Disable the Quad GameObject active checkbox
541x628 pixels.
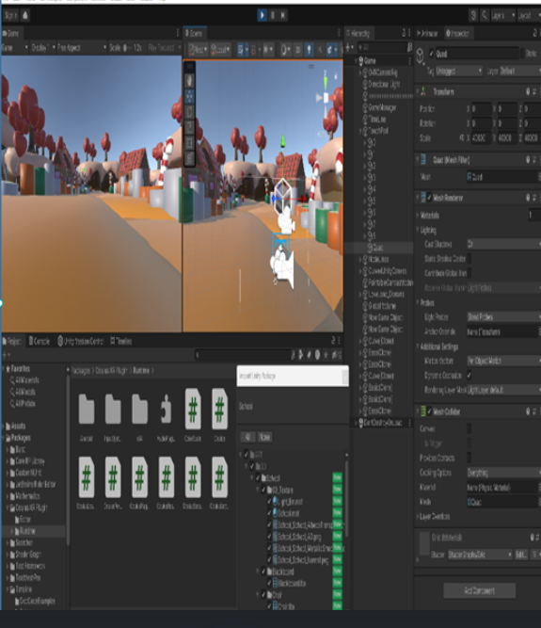click(x=431, y=54)
